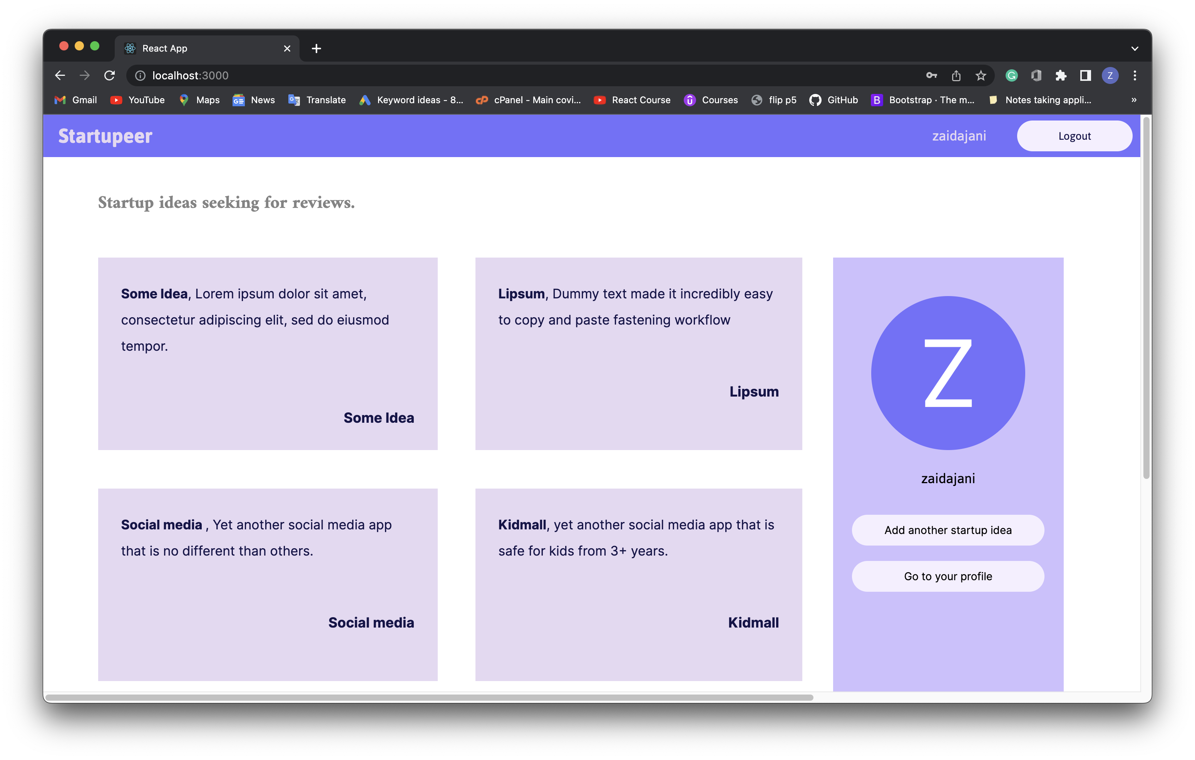This screenshot has width=1195, height=760.
Task: Click the horizontal scrollbar at the bottom
Action: (x=429, y=698)
